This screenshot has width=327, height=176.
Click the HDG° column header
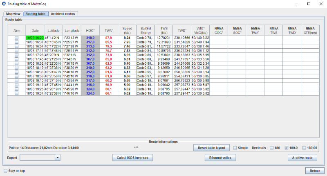90,30
